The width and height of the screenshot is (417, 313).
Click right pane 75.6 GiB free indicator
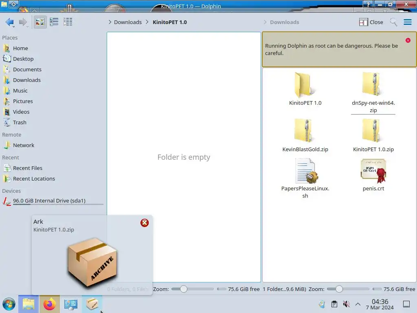point(394,289)
